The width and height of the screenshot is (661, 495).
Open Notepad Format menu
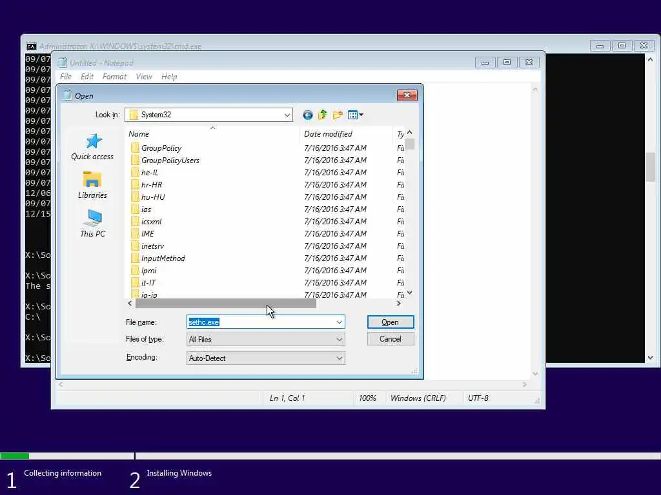[114, 77]
